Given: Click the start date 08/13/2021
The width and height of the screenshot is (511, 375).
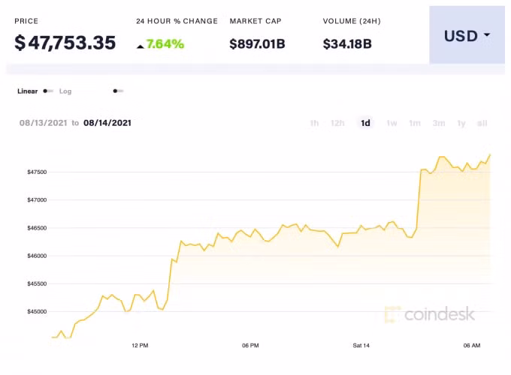Looking at the screenshot, I should pos(43,123).
